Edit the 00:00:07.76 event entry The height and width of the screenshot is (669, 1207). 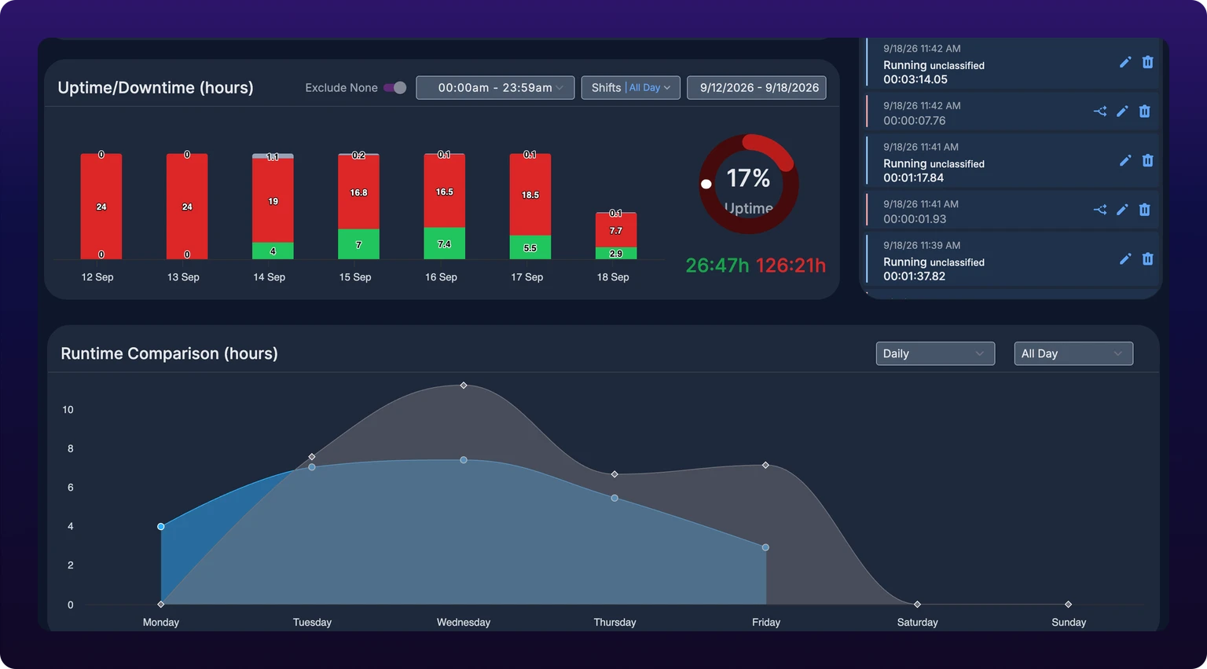[x=1122, y=111]
